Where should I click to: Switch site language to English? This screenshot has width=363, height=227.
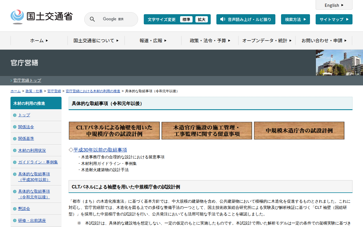point(334,5)
